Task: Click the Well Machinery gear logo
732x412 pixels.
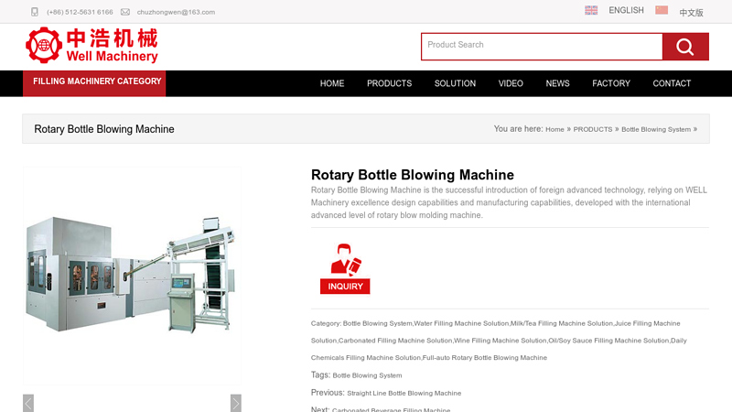Action: click(x=44, y=45)
